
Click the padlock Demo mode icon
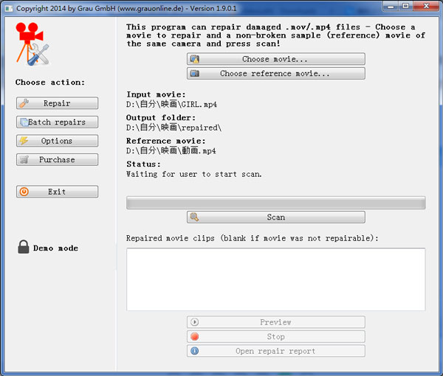(x=24, y=247)
